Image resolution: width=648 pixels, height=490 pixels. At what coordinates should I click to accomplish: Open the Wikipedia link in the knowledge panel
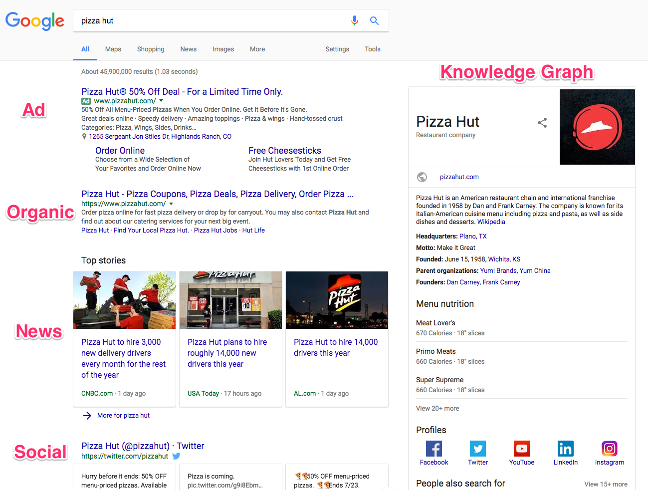point(491,222)
